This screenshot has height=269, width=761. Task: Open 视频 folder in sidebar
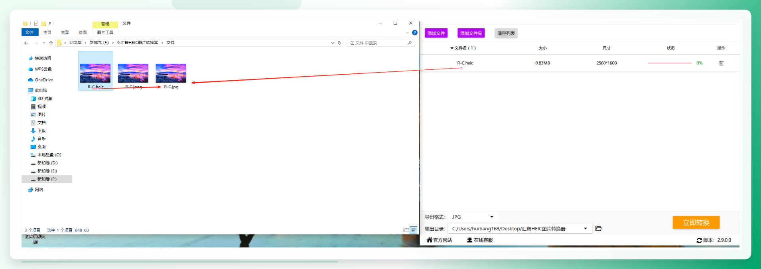pyautogui.click(x=38, y=107)
